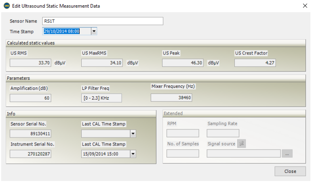The image size is (312, 183).
Task: Click the Signal source icon button
Action: pos(241,144)
